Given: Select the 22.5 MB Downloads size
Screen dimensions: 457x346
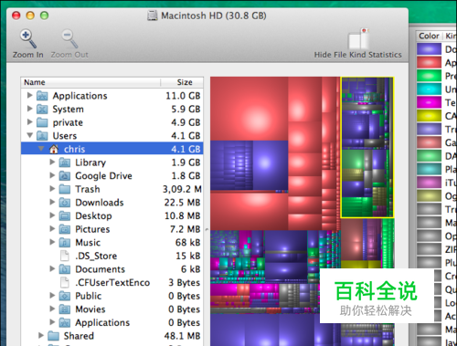Looking at the screenshot, I should pyautogui.click(x=182, y=203).
